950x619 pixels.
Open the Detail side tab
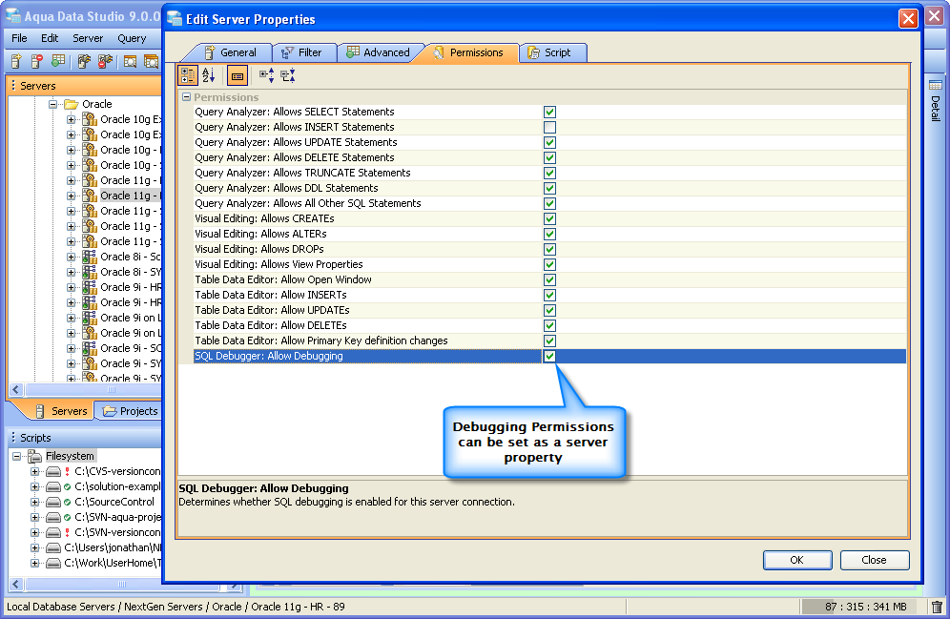coord(936,101)
